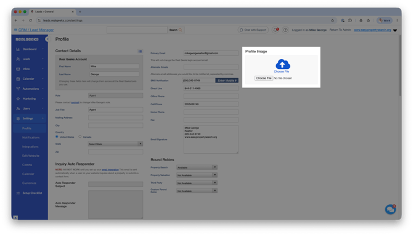Open the Custom Round Robin dropdown

[197, 191]
